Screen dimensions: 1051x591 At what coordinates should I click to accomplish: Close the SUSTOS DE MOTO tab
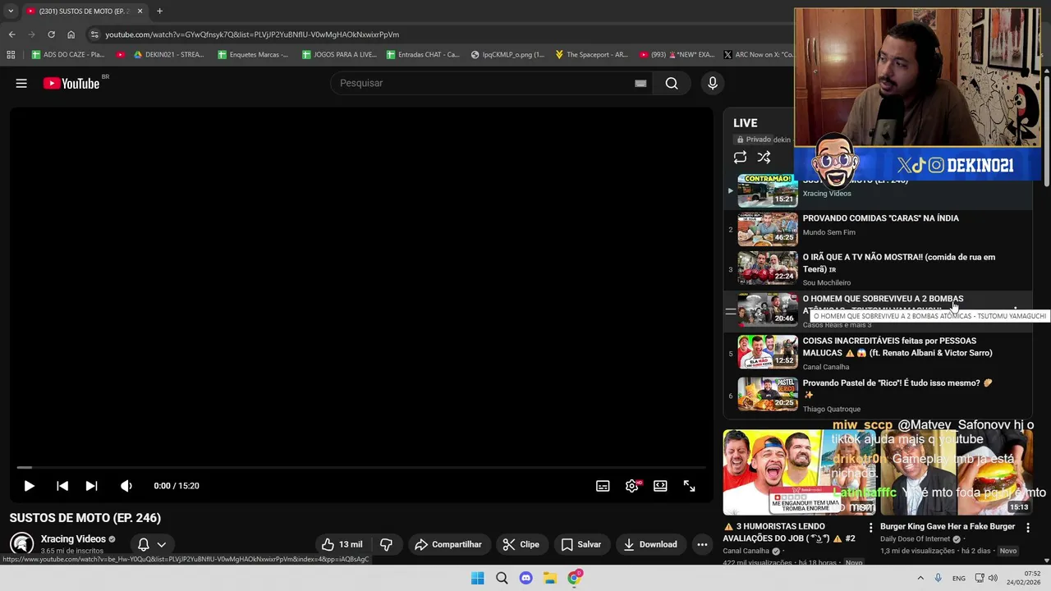coord(140,11)
